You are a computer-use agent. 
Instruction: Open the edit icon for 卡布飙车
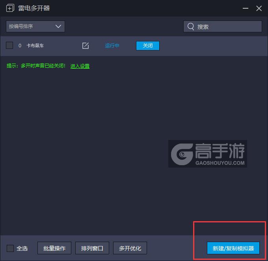[86, 46]
